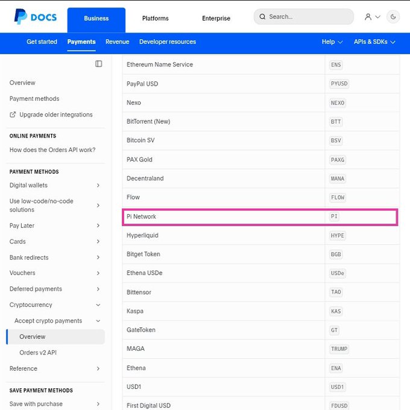Open How does the Orders API work?

tap(52, 150)
